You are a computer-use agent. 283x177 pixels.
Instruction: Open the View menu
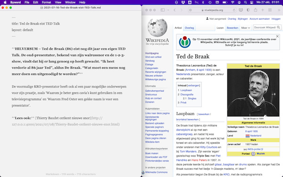(x=58, y=2)
